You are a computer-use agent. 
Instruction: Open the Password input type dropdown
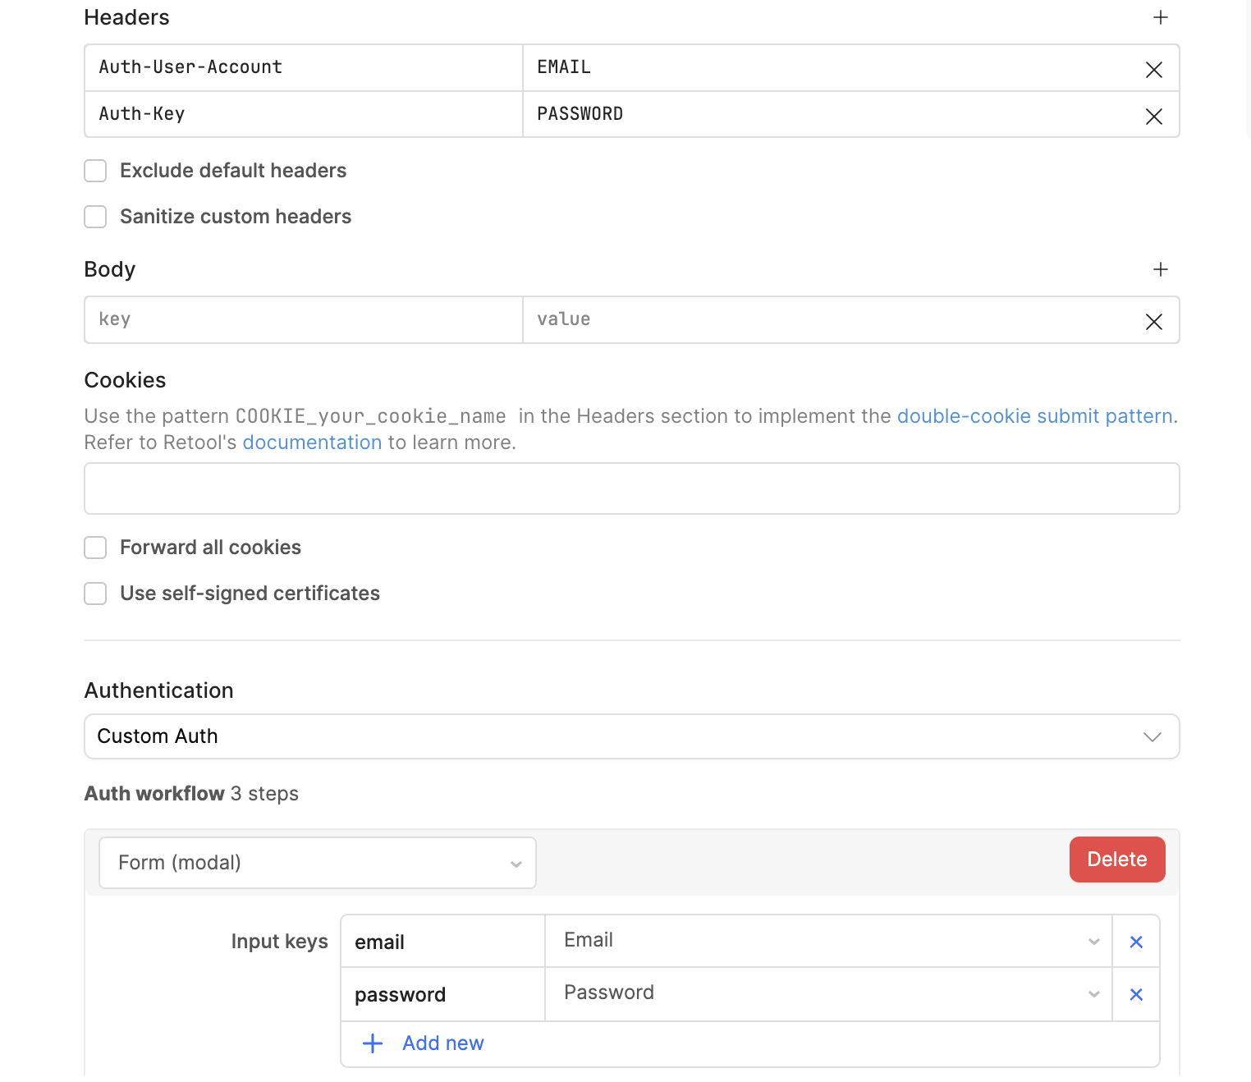pyautogui.click(x=827, y=993)
